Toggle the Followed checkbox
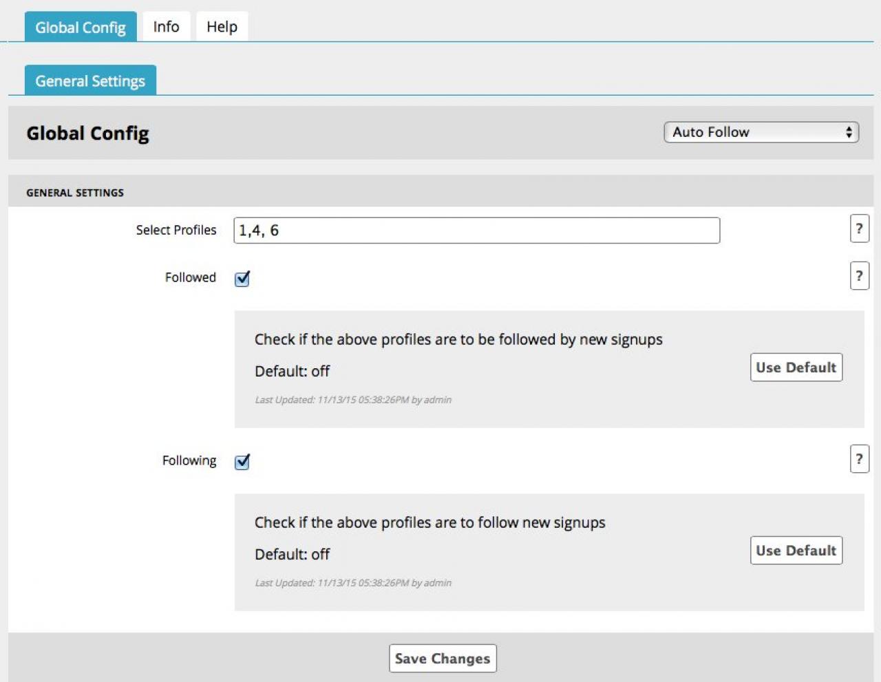Image resolution: width=881 pixels, height=682 pixels. click(x=242, y=279)
